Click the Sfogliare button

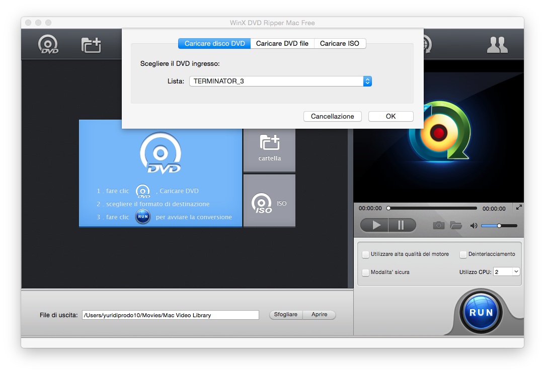click(286, 315)
